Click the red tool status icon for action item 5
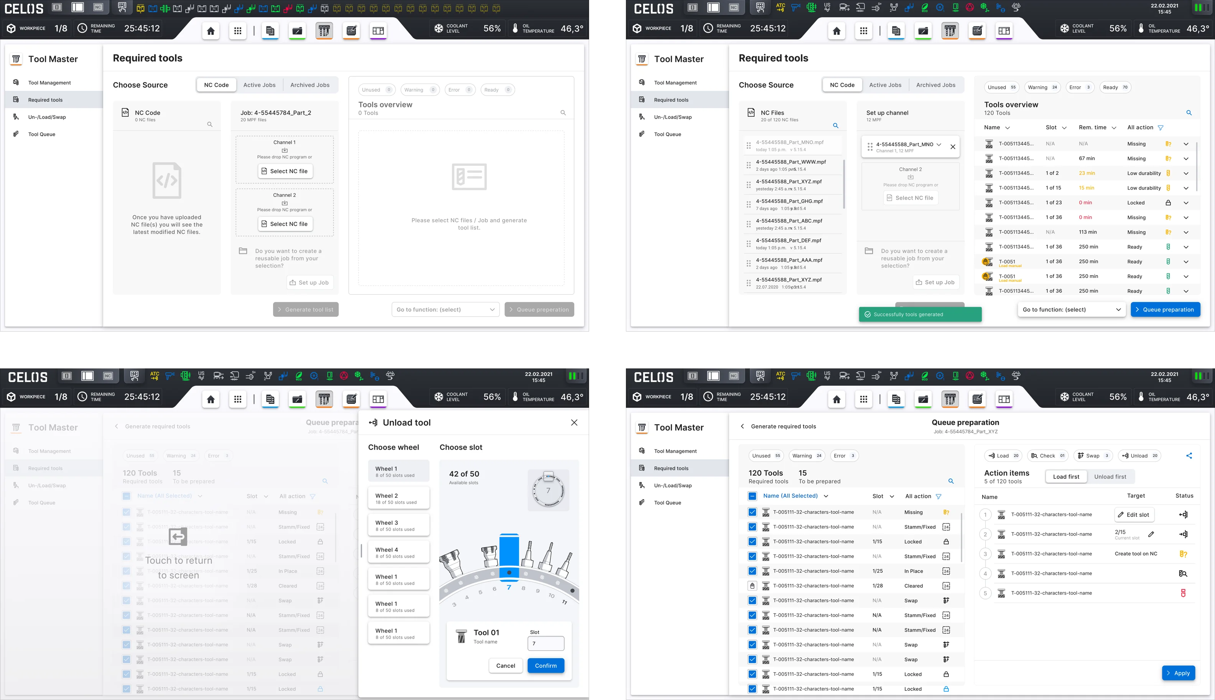Viewport: 1215px width, 700px height. tap(1183, 593)
